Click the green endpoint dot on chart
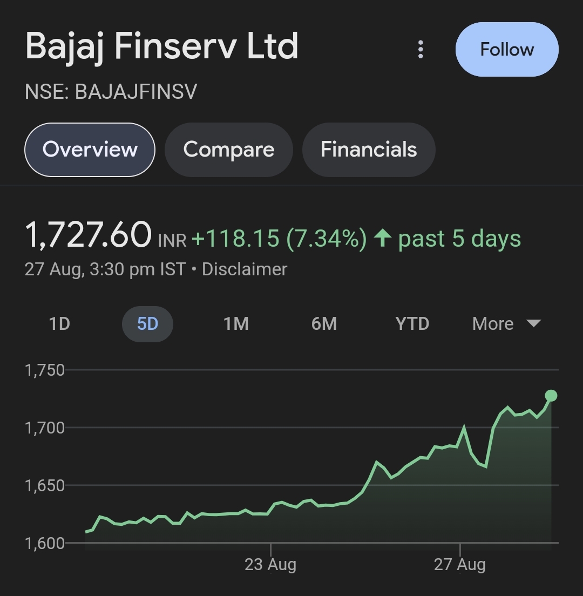The image size is (583, 596). [551, 396]
